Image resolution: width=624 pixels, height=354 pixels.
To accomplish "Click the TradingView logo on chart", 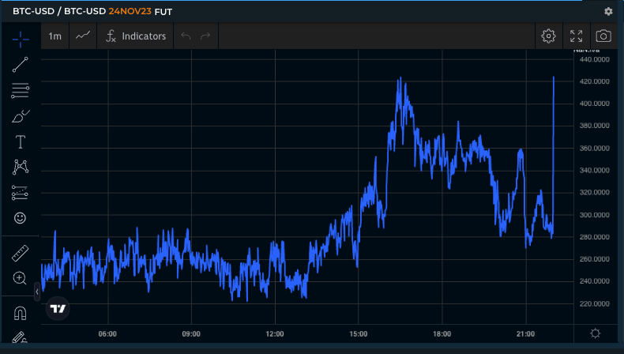I will pyautogui.click(x=58, y=309).
